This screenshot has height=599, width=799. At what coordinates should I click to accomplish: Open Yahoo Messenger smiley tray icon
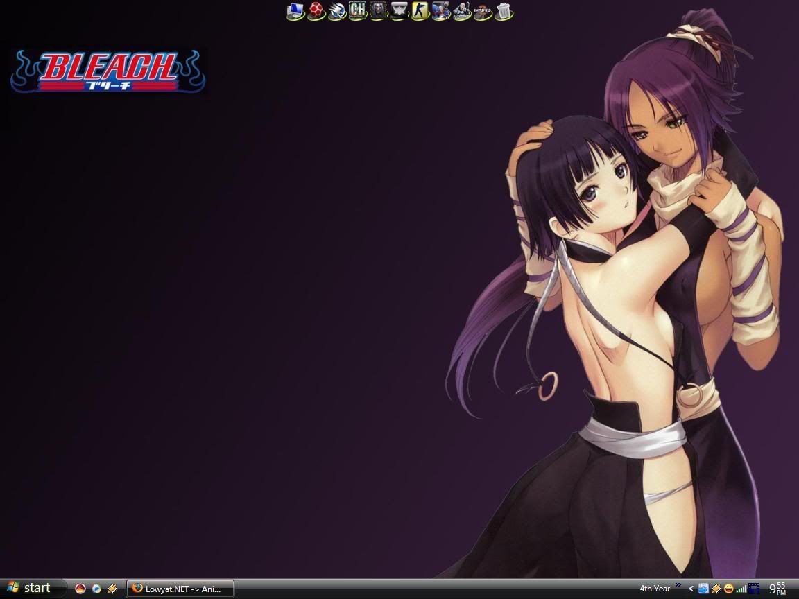click(728, 589)
